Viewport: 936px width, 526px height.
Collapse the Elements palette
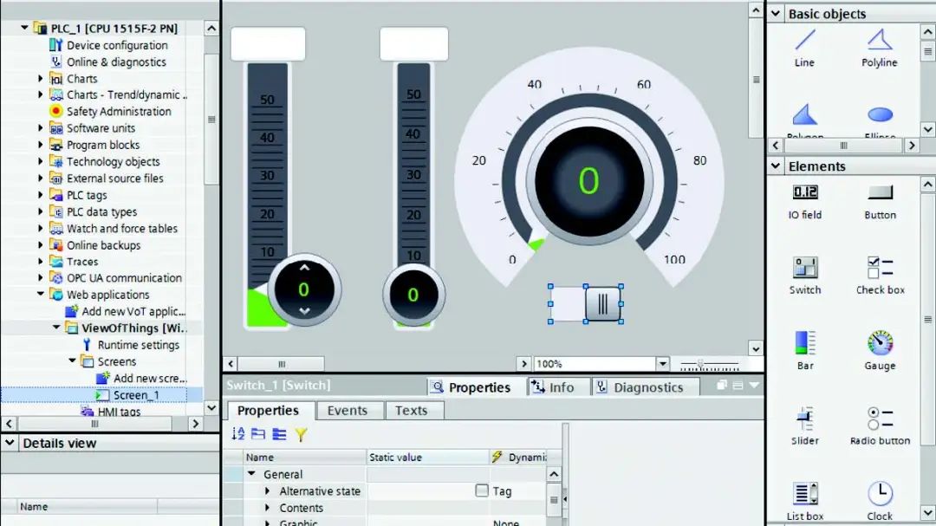(776, 166)
